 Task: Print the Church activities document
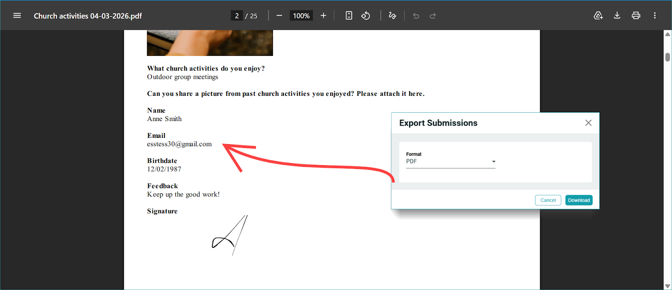(636, 16)
